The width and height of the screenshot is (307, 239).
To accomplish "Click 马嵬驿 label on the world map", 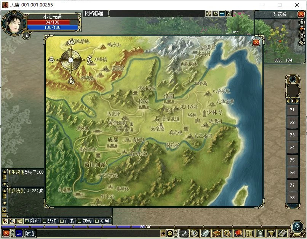I will [x=114, y=114].
